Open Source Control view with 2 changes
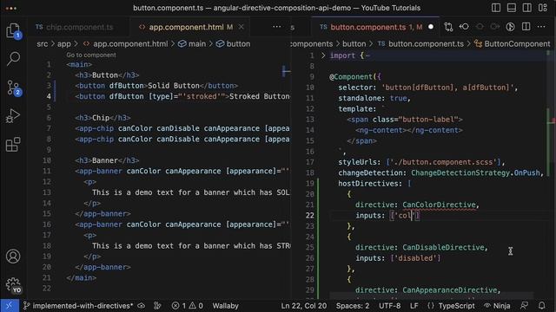The width and height of the screenshot is (556, 312). coord(13,88)
